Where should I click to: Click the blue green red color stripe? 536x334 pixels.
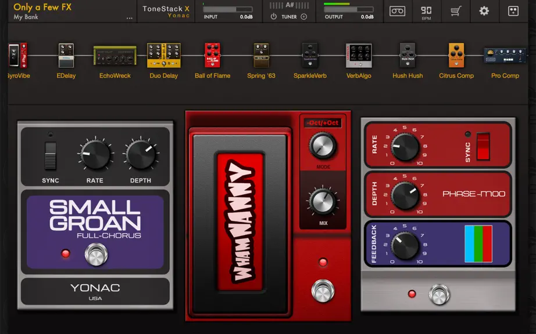(x=478, y=244)
